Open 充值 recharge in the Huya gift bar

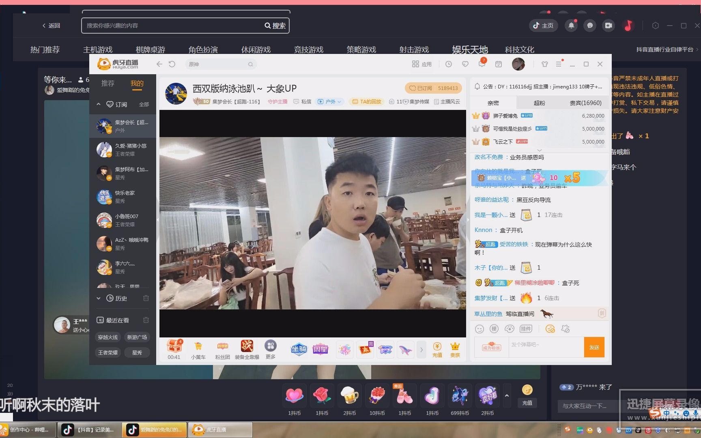(437, 350)
